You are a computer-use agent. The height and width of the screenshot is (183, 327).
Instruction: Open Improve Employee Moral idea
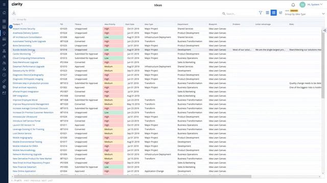[x=25, y=100]
